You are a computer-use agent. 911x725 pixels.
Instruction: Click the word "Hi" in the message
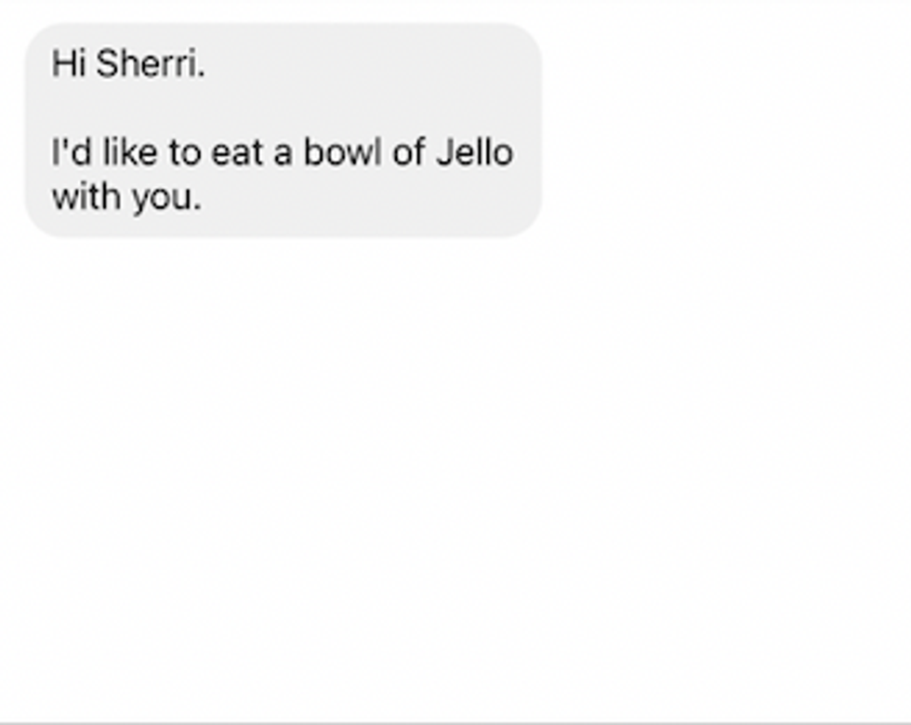coord(69,64)
